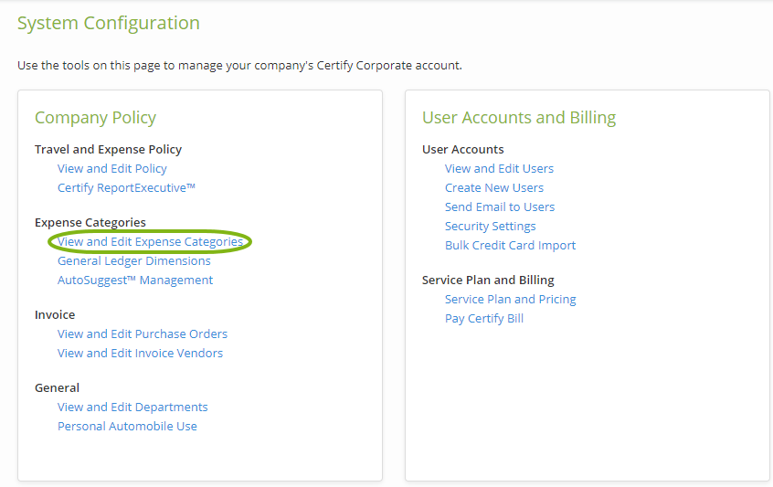The height and width of the screenshot is (487, 773).
Task: Click the Service Plan and Billing subheading
Action: [x=488, y=280]
